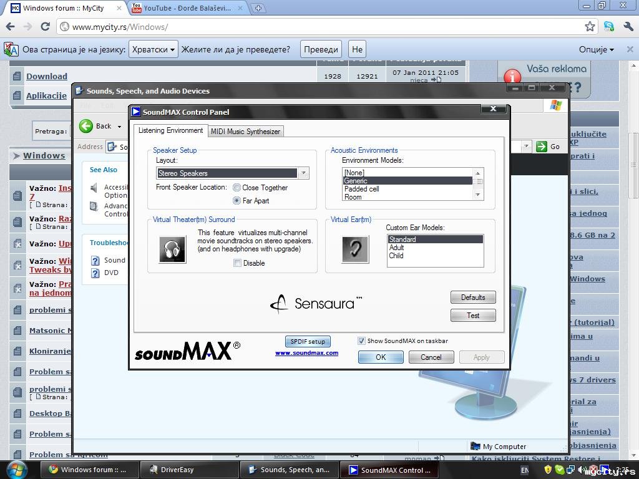The width and height of the screenshot is (639, 479).
Task: Open the DVD troubleshooter help icon
Action: (x=95, y=273)
